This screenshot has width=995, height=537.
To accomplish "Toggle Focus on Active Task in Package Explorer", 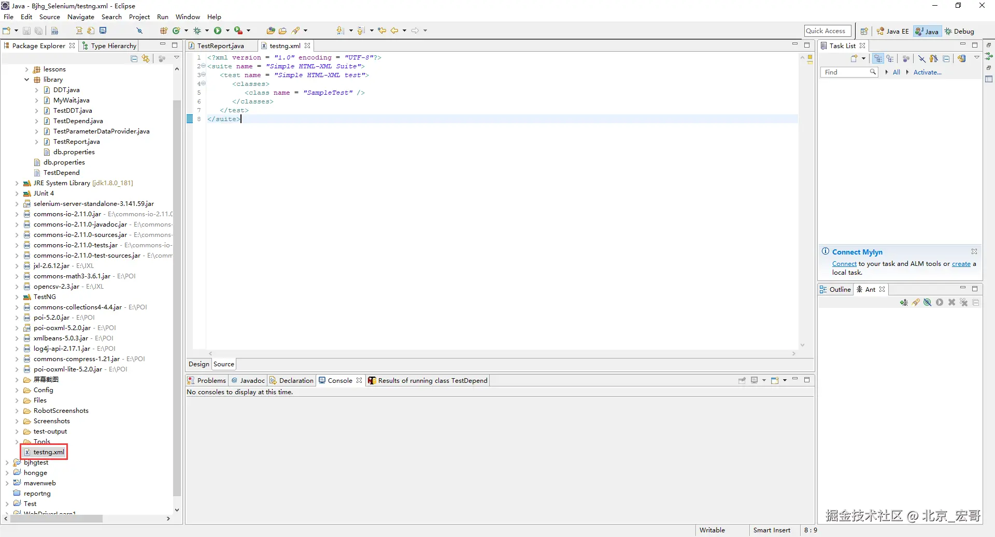I will 162,58.
